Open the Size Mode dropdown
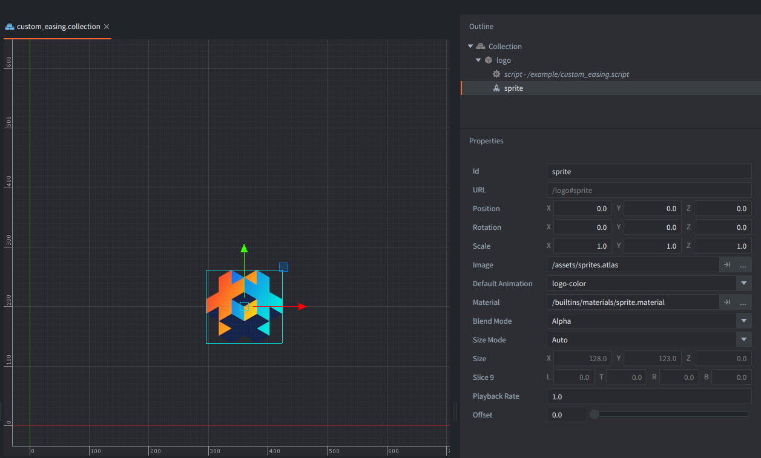Screen dimensions: 761x458 click(x=743, y=340)
